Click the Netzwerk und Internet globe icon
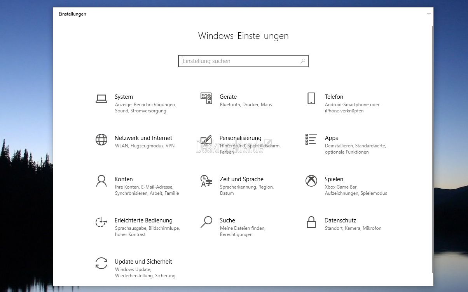This screenshot has height=292, width=468. [x=101, y=140]
